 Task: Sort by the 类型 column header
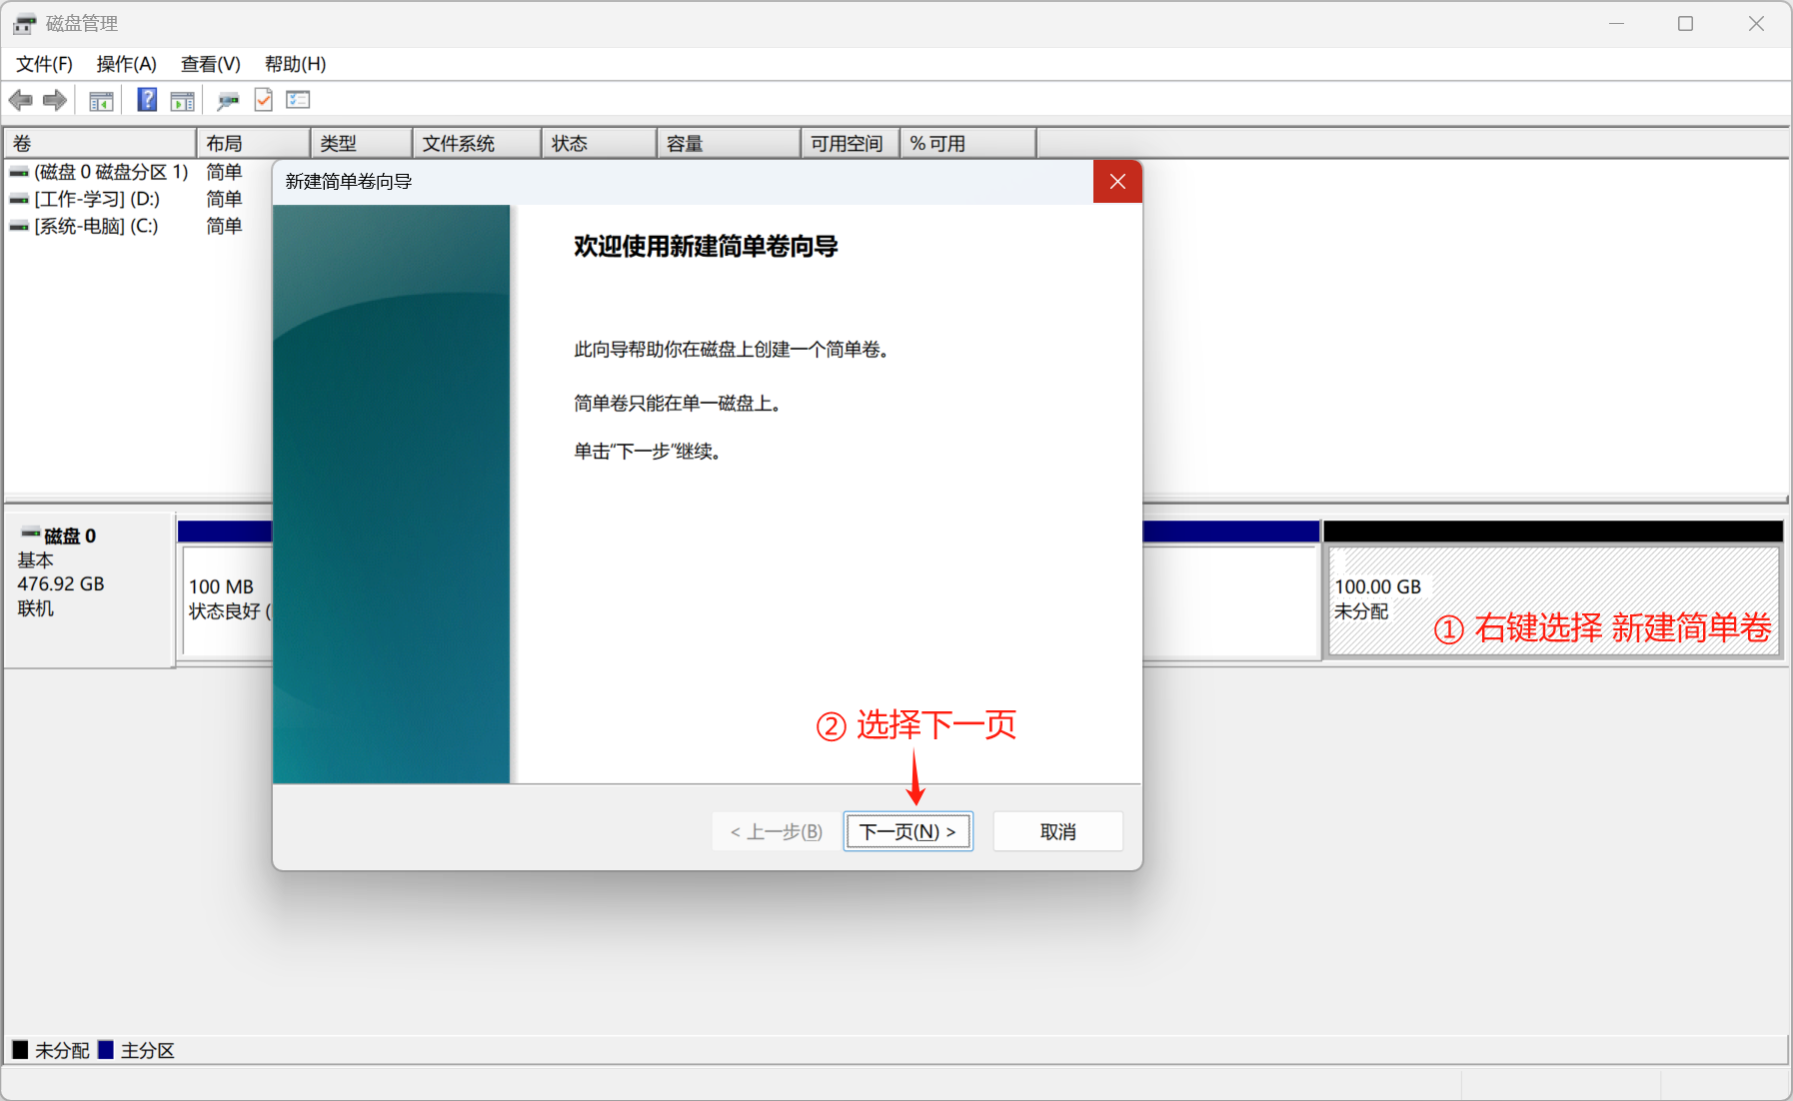(x=361, y=144)
